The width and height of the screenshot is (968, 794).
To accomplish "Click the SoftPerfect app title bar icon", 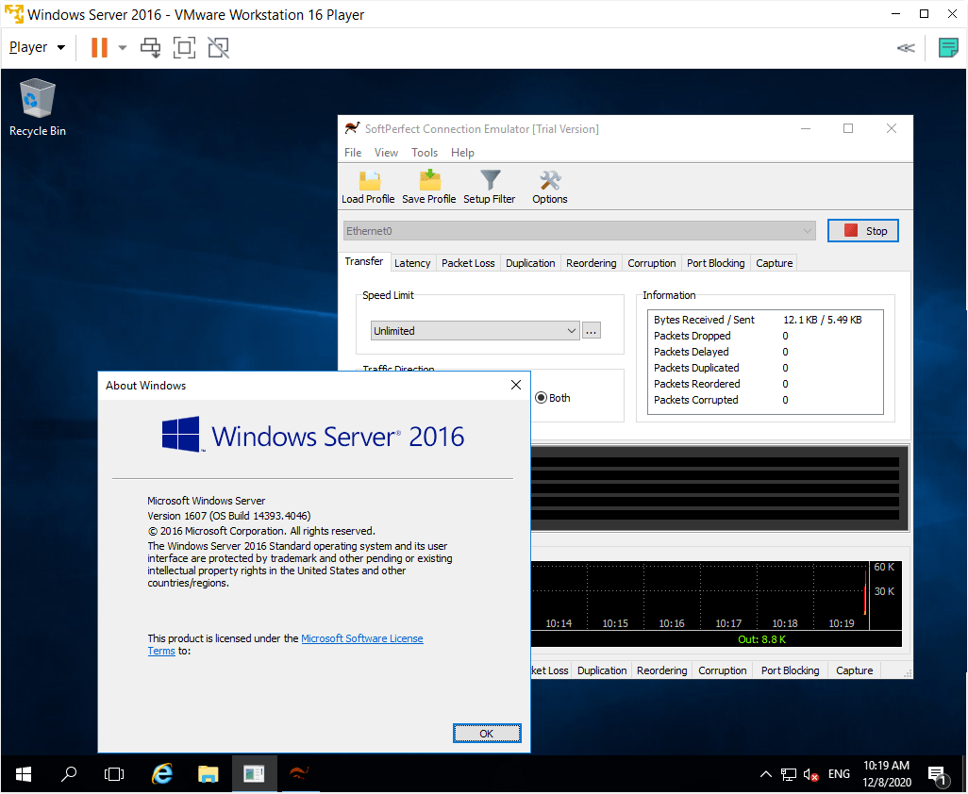I will (x=352, y=128).
